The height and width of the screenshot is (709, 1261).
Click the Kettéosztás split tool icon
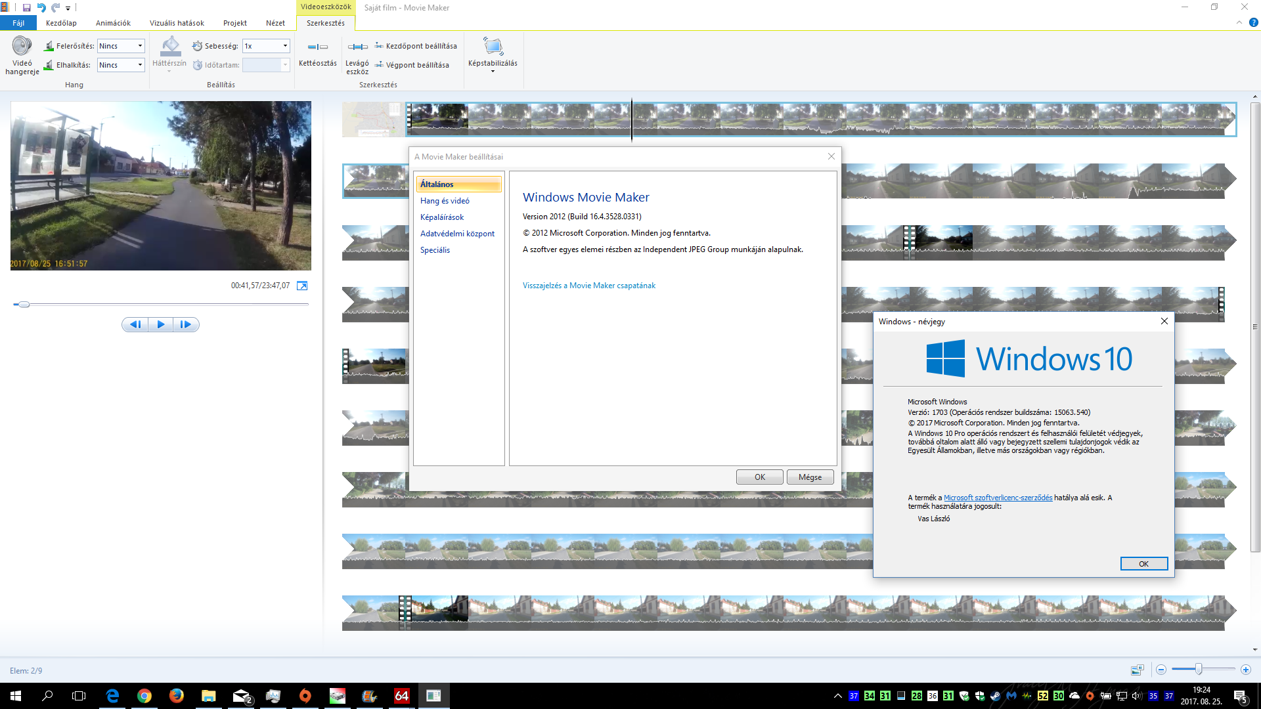pyautogui.click(x=318, y=47)
